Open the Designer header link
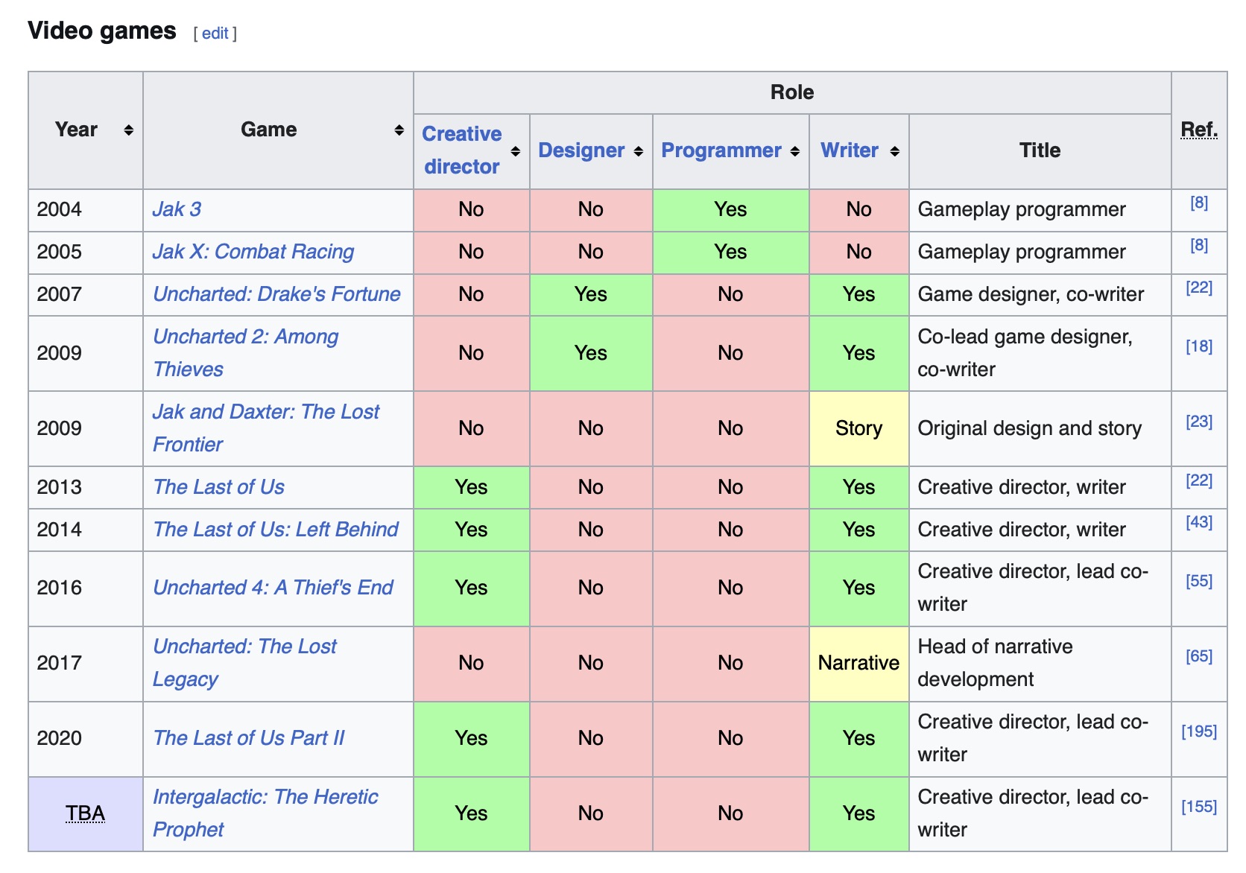Screen dimensions: 1246x873 point(581,150)
